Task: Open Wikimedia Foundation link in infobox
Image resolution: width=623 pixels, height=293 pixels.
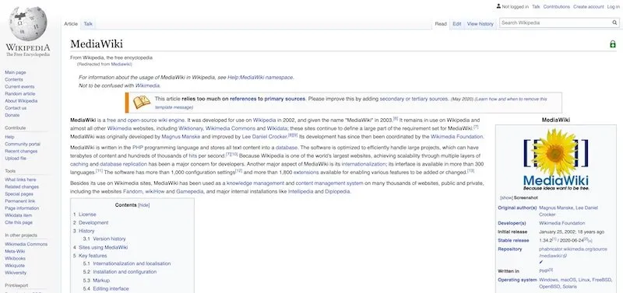Action: coord(561,223)
